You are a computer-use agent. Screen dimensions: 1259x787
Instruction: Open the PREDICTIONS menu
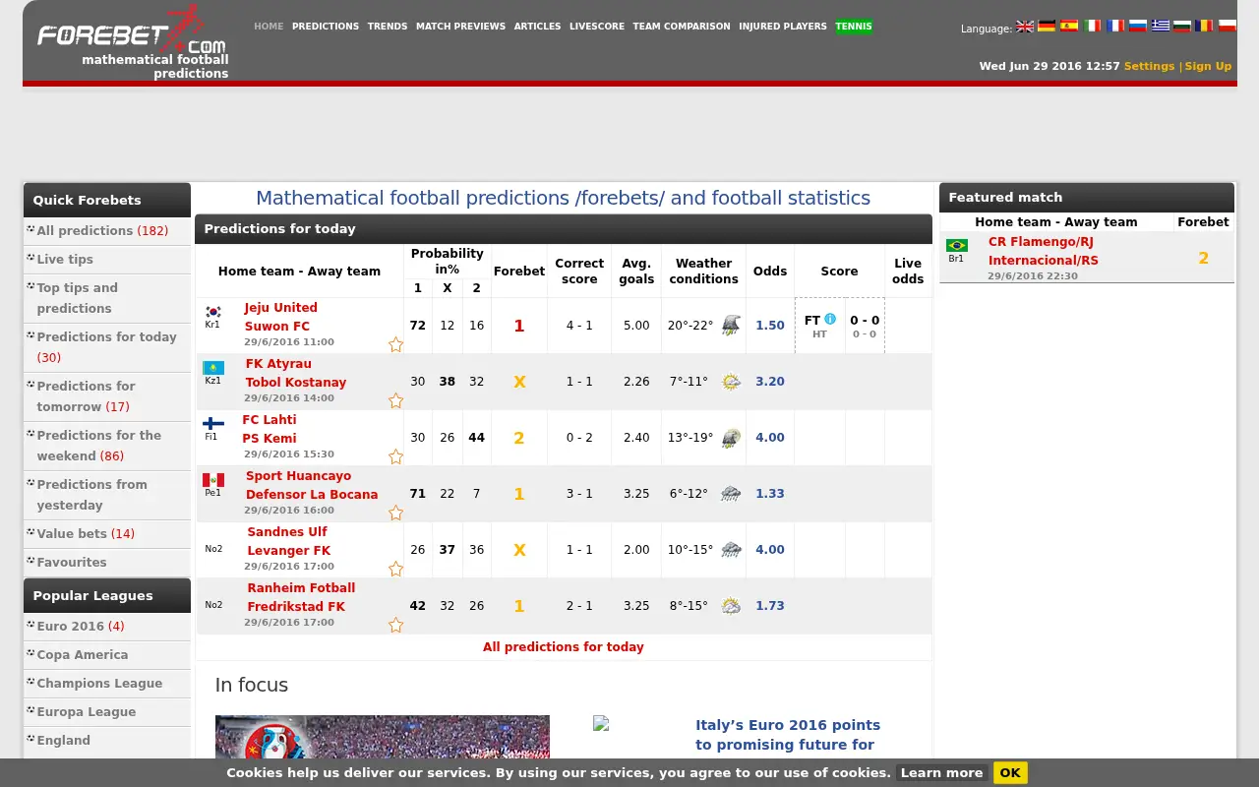pyautogui.click(x=326, y=27)
